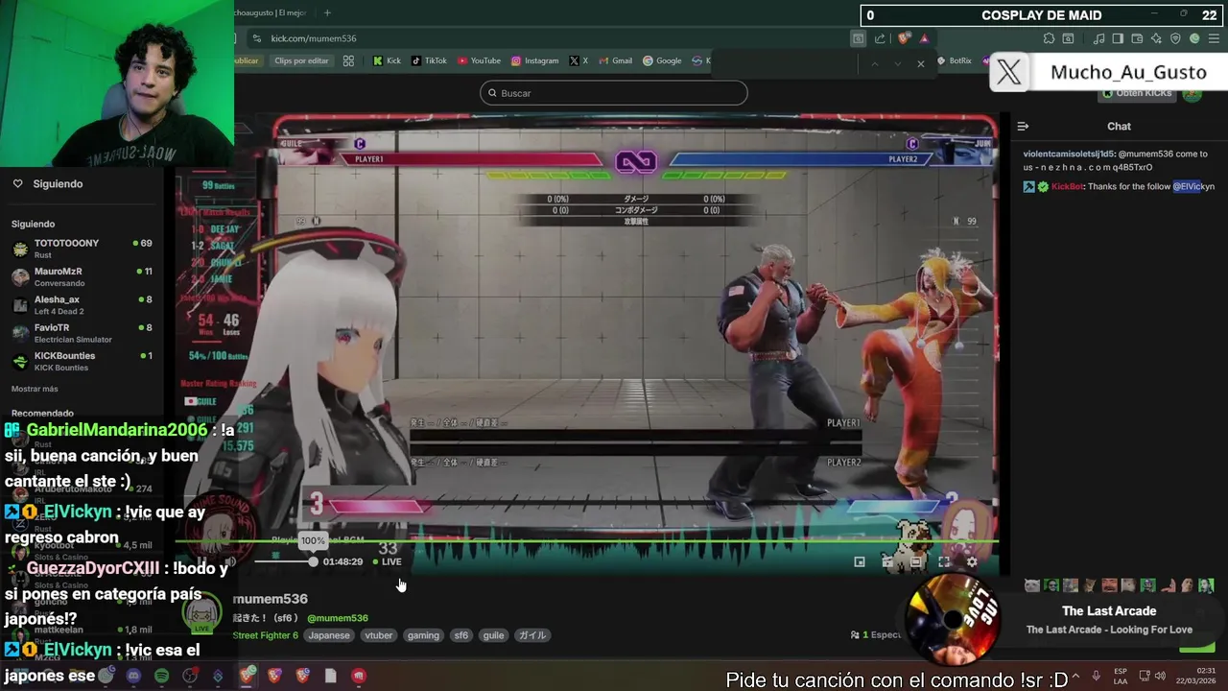Expand Mostrar más in following list

click(35, 389)
